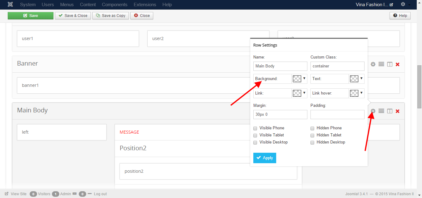This screenshot has height=198, width=422.
Task: Open the Link hover color dropdown arrow
Action: [361, 93]
